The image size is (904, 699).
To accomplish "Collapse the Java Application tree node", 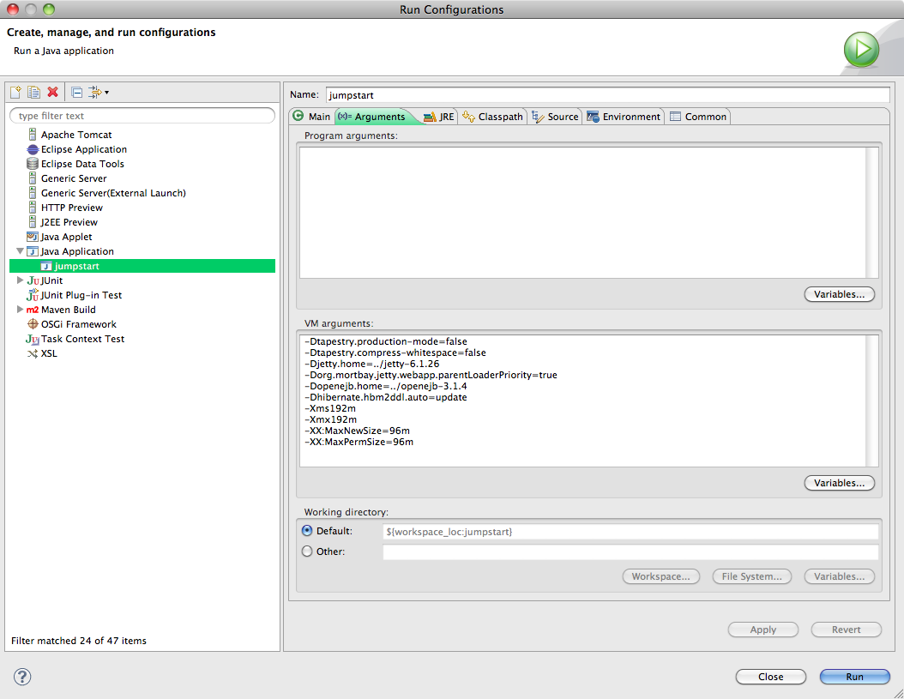I will click(21, 251).
